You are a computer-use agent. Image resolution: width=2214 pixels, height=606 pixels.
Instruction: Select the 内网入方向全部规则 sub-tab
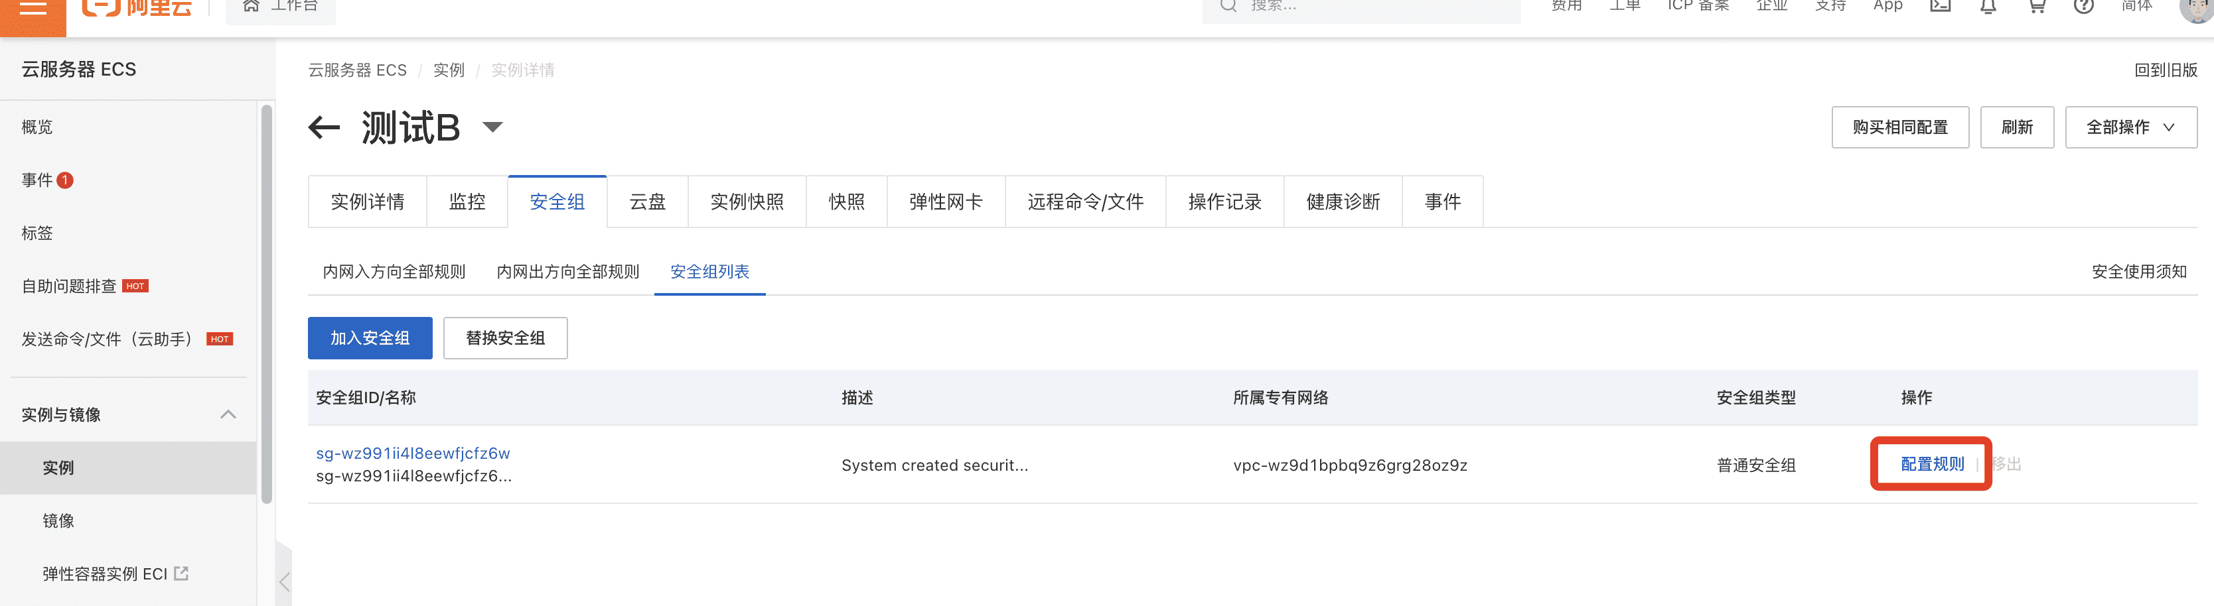tap(394, 272)
